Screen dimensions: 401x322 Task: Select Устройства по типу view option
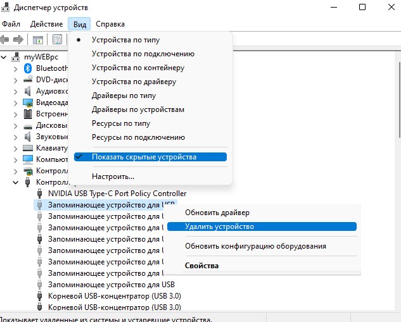125,40
